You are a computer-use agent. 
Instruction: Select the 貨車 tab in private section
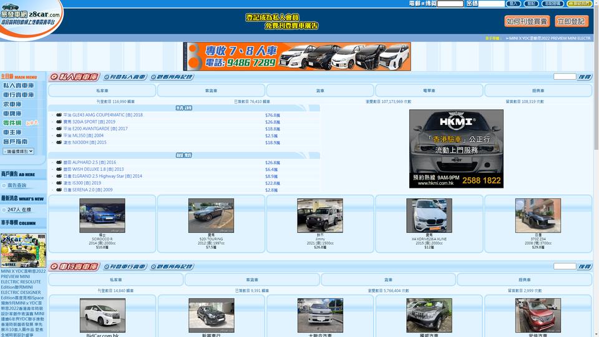click(320, 90)
